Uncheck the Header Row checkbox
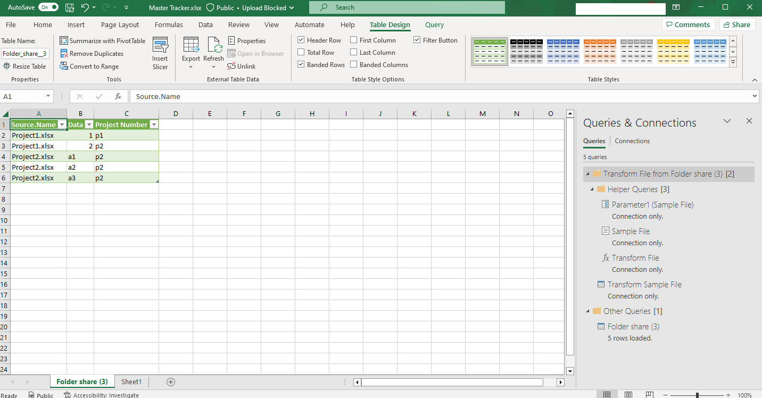The width and height of the screenshot is (762, 398). [301, 40]
